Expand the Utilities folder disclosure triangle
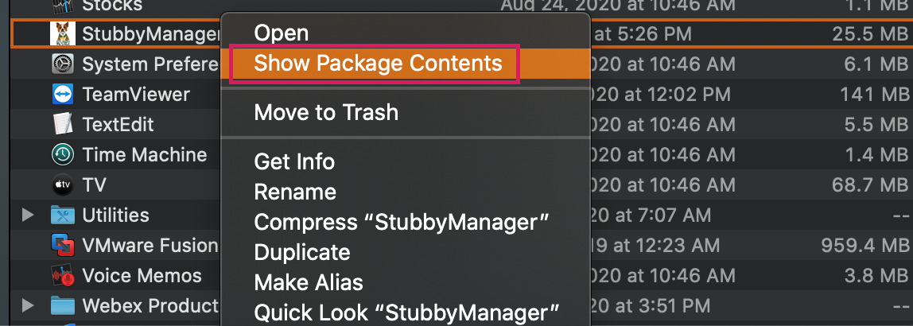Viewport: 913px width, 326px height. (27, 215)
